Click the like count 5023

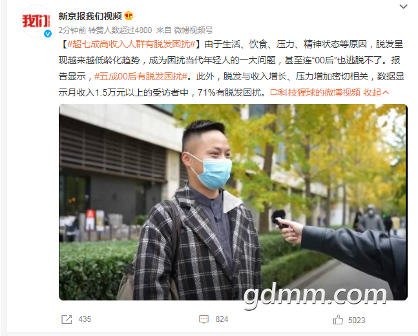357,320
